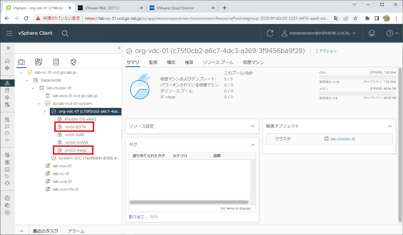This screenshot has height=235, width=403.
Task: Go to Home icon in sidebar
Action: tap(7, 61)
